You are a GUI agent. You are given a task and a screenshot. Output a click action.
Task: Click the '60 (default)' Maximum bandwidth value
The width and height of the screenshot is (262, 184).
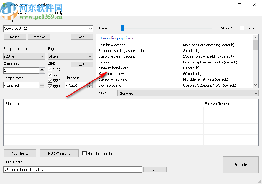[192, 74]
